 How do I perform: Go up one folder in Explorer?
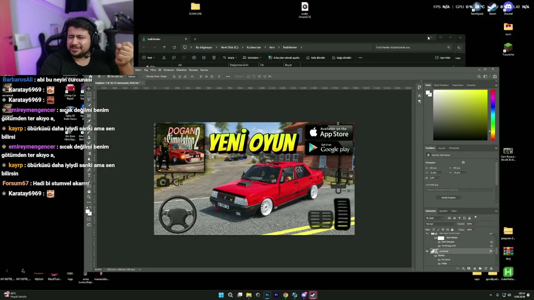pos(164,47)
